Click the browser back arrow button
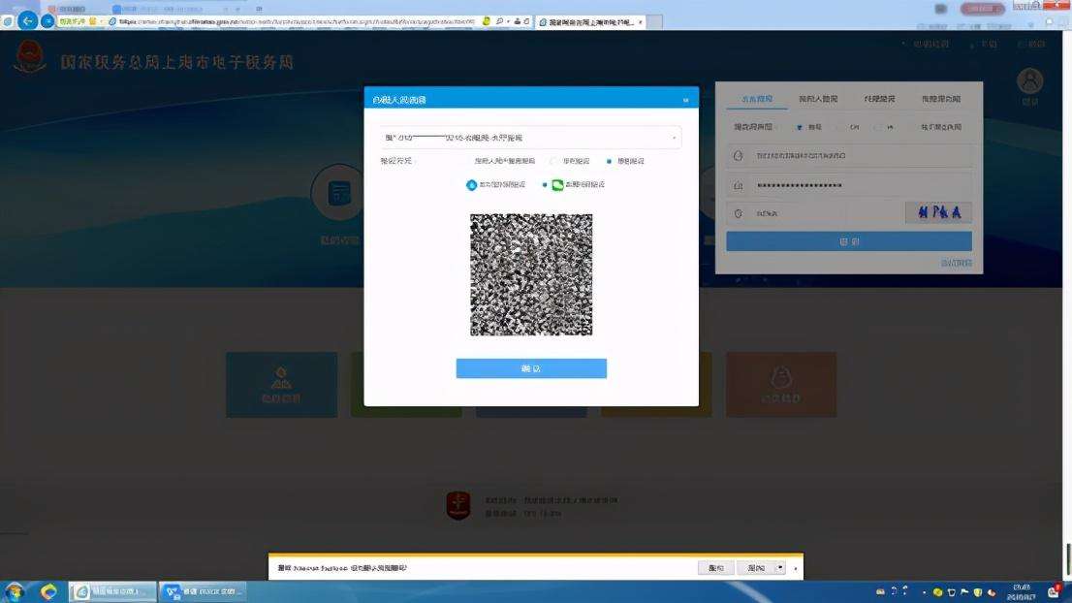The image size is (1072, 603). pos(27,20)
